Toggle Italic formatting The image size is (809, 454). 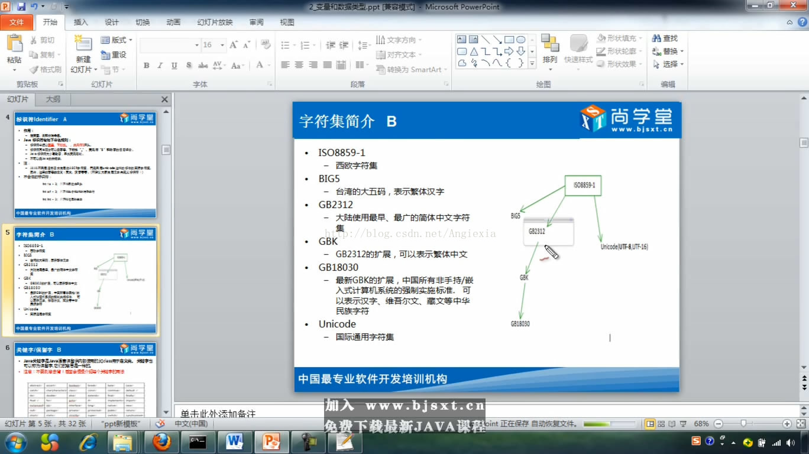tap(160, 65)
